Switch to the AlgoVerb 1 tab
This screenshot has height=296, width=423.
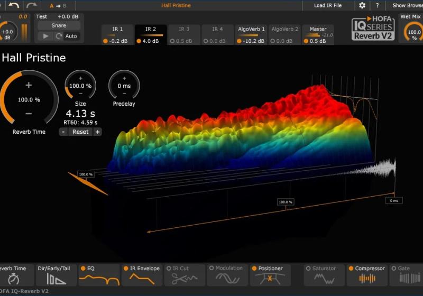(251, 29)
